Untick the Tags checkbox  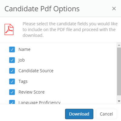click(12, 81)
